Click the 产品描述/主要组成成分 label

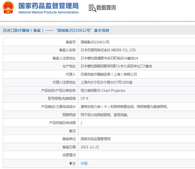pos(58,107)
